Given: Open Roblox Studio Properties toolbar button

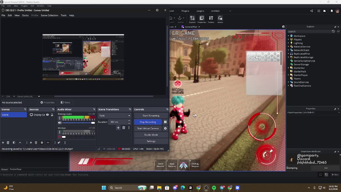Looking at the screenshot, I should (x=202, y=19).
